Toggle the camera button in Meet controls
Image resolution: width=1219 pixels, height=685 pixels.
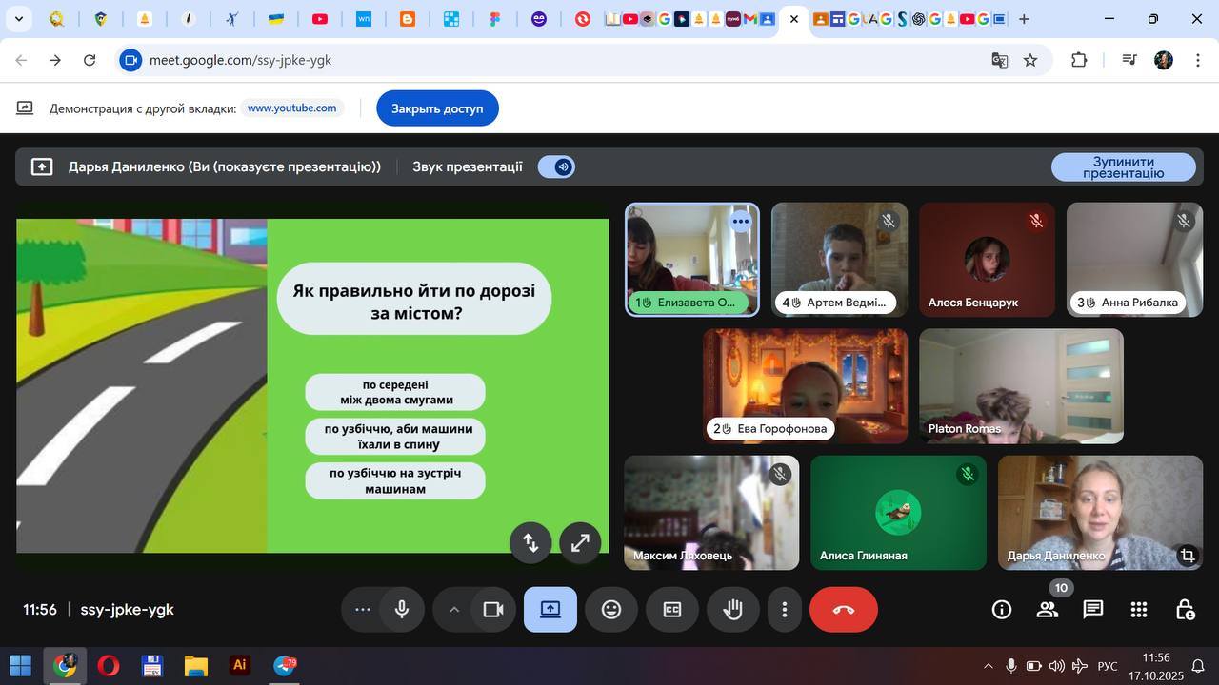tap(492, 610)
